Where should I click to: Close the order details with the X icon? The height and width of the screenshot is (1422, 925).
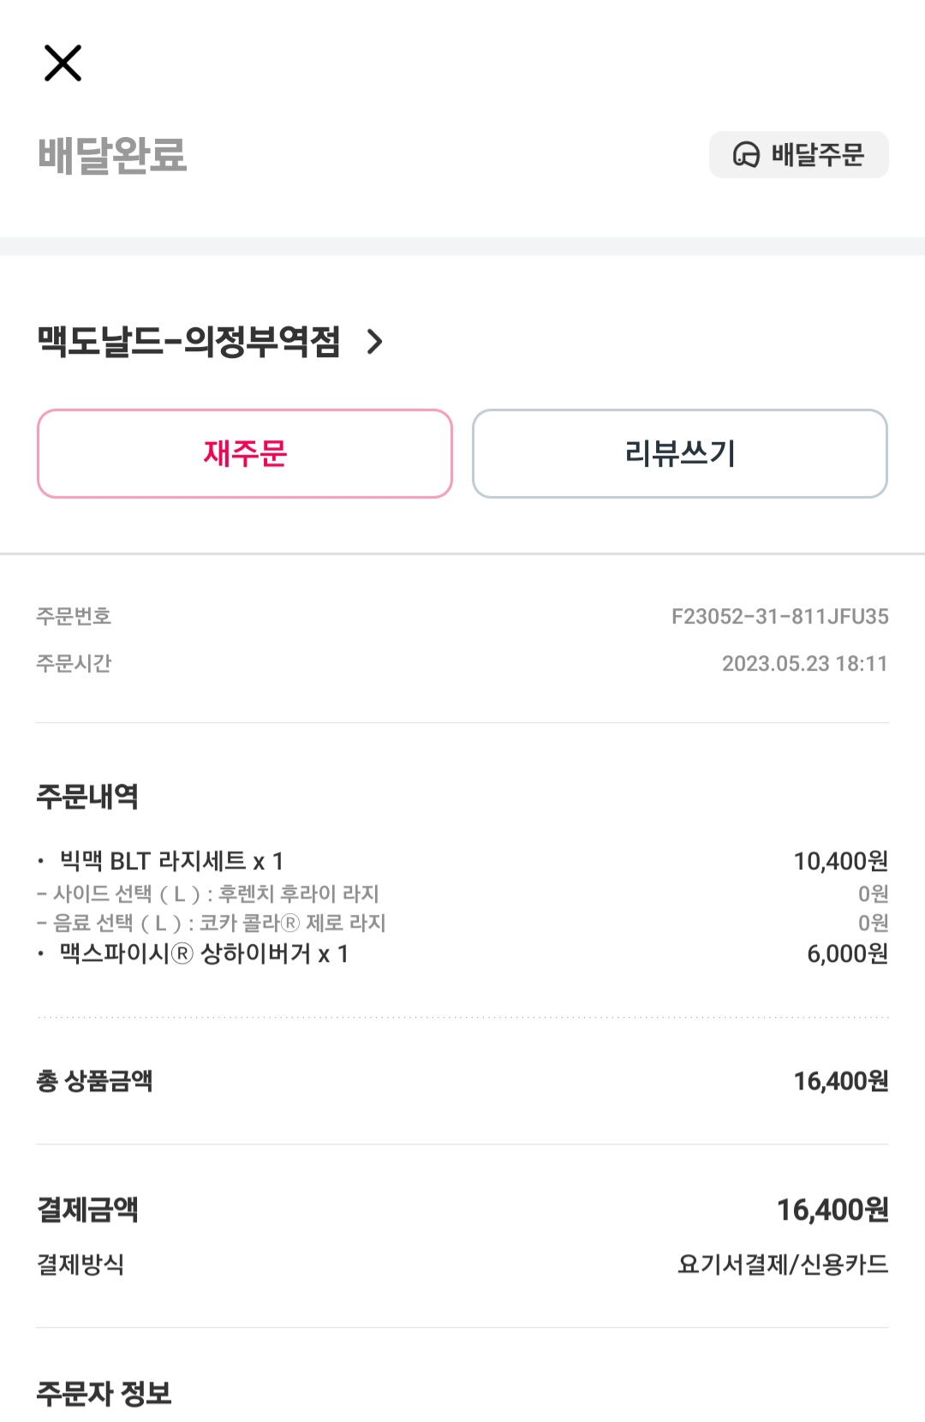click(x=63, y=63)
